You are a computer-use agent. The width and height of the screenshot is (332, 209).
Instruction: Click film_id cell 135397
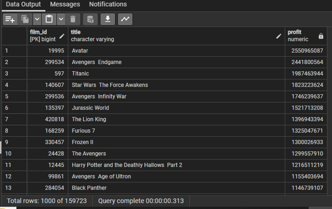[47, 108]
